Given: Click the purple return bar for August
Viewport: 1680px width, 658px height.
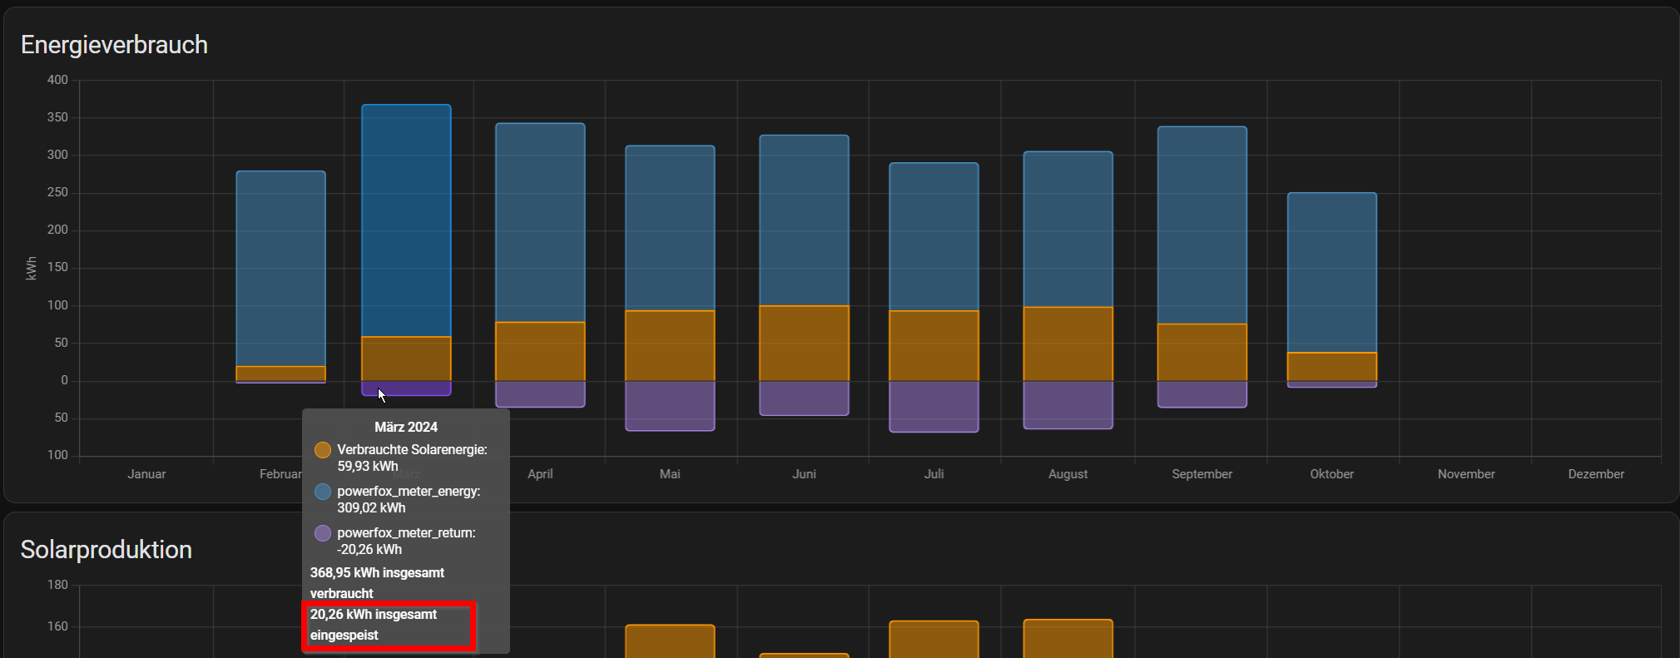Looking at the screenshot, I should pyautogui.click(x=1068, y=405).
